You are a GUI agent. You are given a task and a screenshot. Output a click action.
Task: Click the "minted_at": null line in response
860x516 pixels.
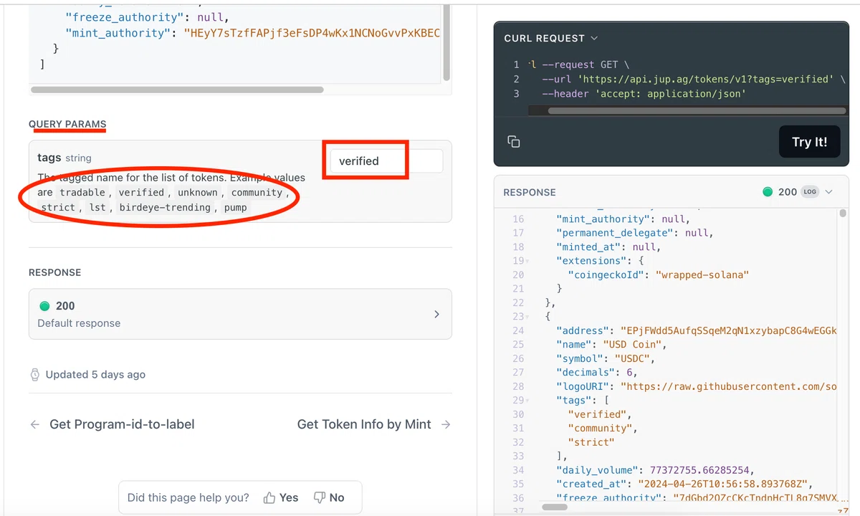[608, 247]
